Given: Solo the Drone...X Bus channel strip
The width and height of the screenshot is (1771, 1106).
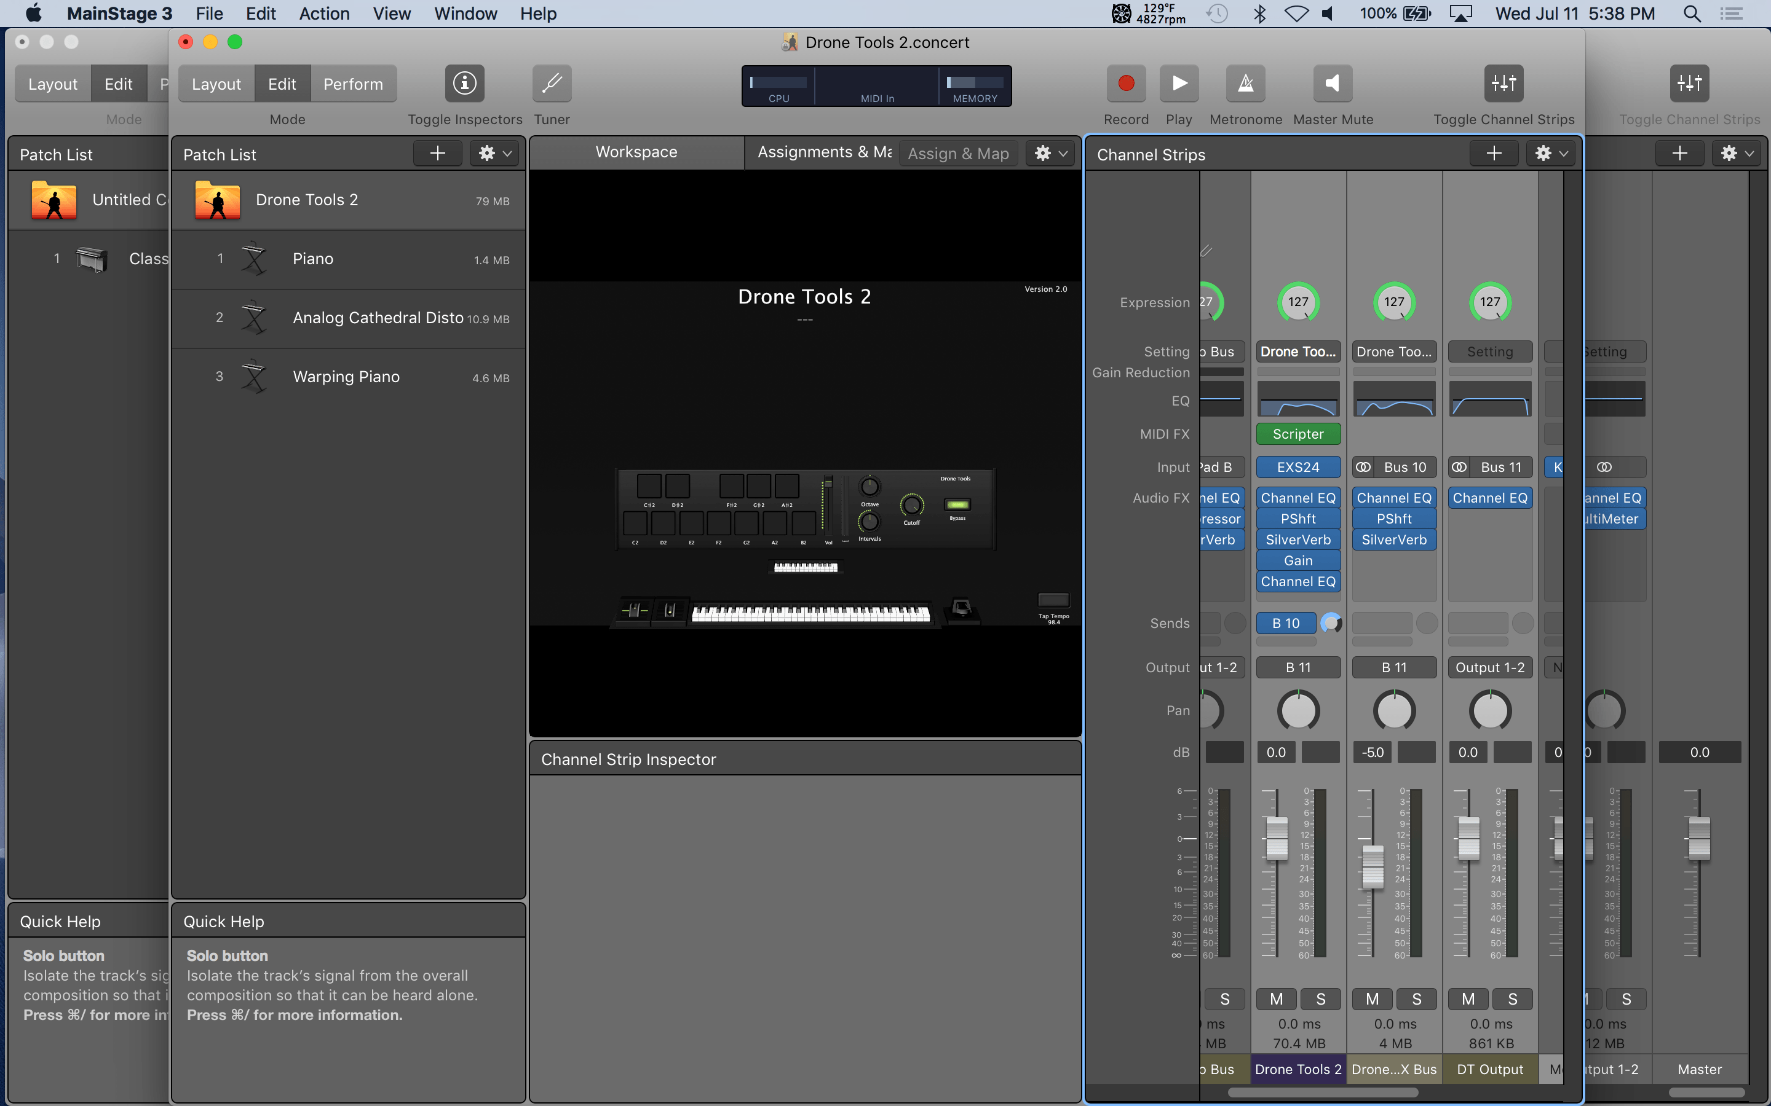Looking at the screenshot, I should click(1417, 998).
